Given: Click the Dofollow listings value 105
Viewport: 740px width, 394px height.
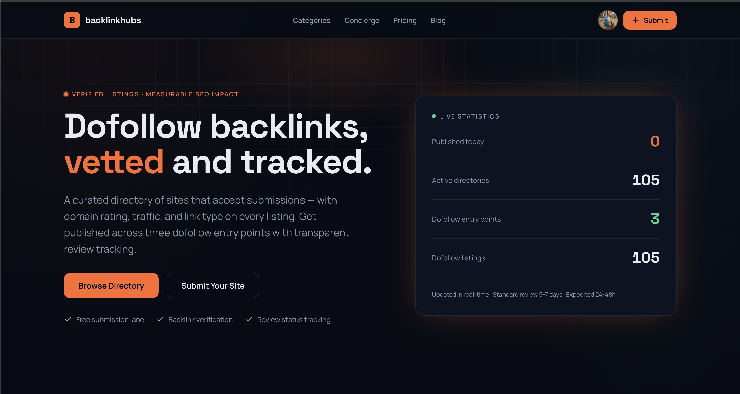Looking at the screenshot, I should click(646, 258).
